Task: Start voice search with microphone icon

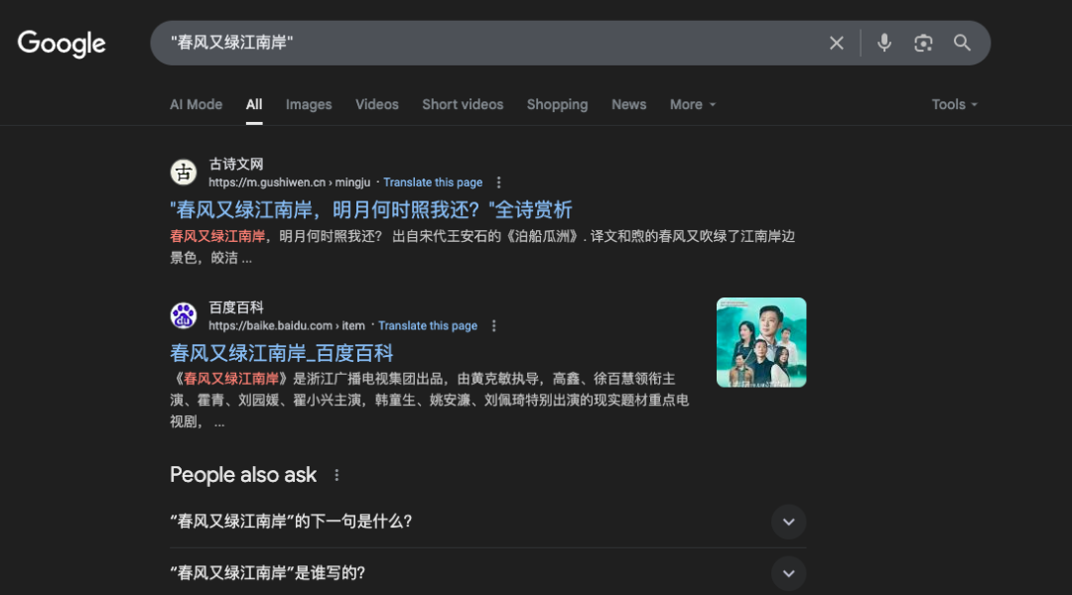Action: coord(884,43)
